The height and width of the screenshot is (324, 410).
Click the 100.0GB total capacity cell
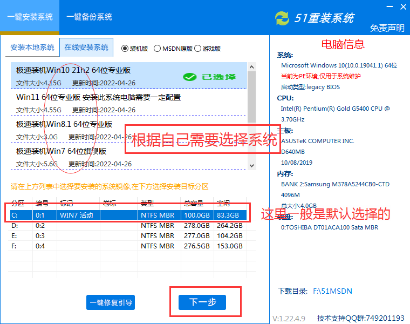(197, 215)
